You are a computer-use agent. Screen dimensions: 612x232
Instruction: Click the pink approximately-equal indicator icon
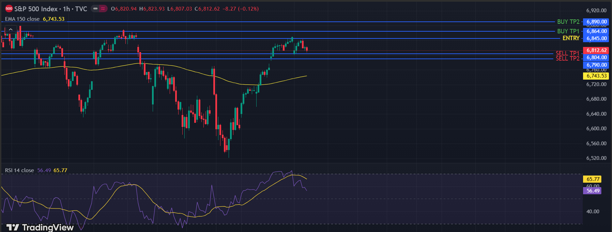[x=103, y=9]
